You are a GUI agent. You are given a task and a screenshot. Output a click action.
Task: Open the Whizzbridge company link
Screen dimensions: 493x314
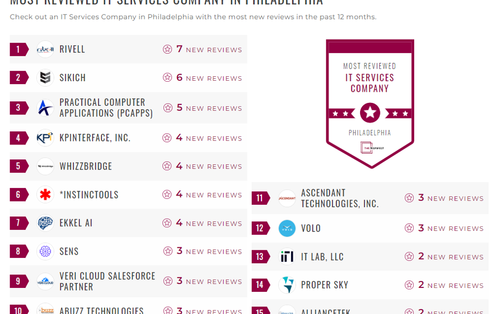click(86, 166)
